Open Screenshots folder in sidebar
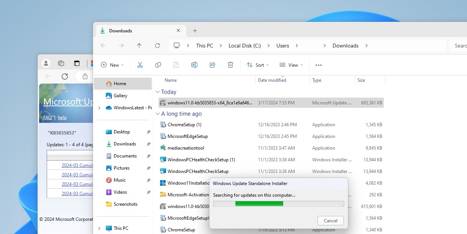This screenshot has height=234, width=467. (x=125, y=204)
